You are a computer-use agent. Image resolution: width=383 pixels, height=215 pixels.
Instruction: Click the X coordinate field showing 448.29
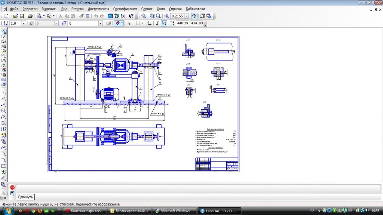(183, 23)
